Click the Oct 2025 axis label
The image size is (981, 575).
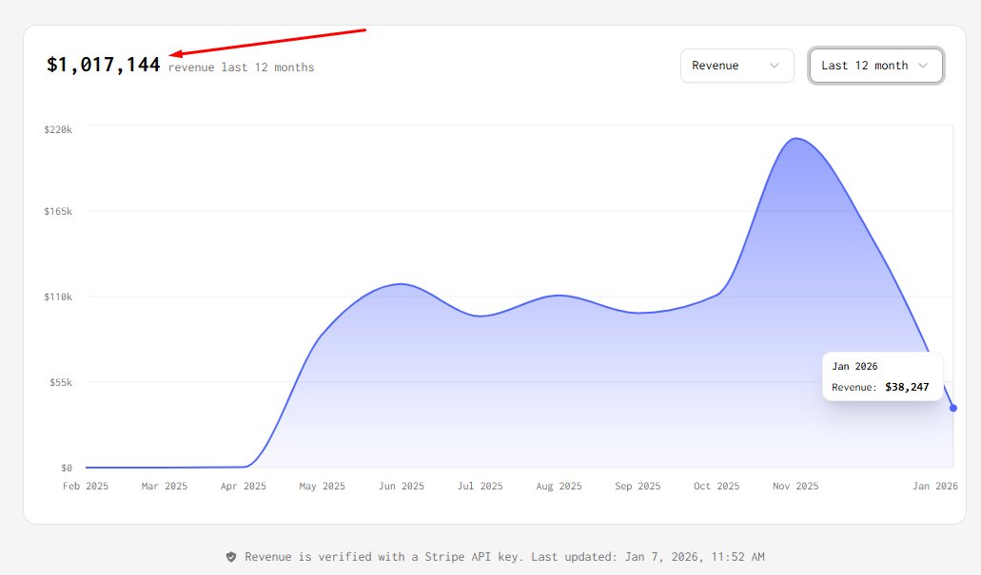tap(716, 486)
